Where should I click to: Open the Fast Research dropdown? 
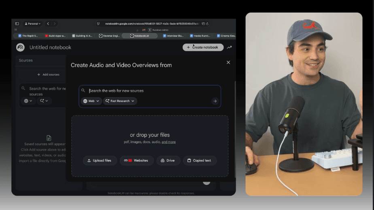120,101
